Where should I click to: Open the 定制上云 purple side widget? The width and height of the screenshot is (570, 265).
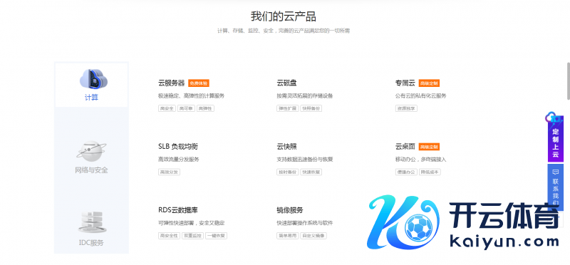556,138
